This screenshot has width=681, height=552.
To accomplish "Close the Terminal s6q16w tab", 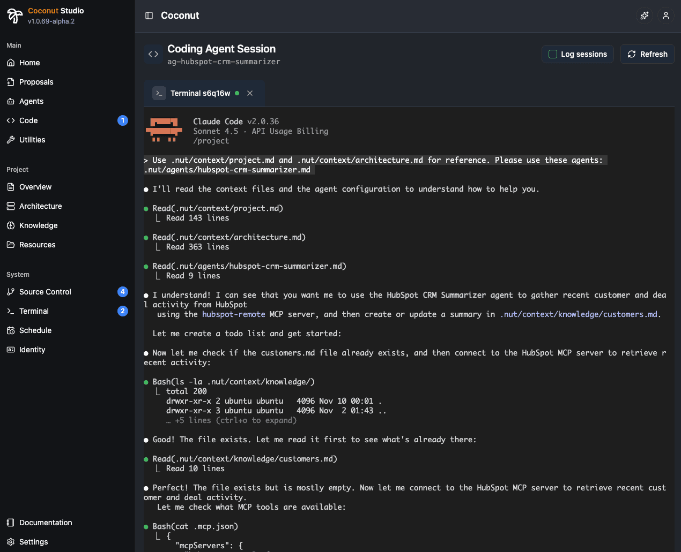I will point(250,93).
